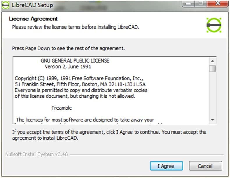Image resolution: width=230 pixels, height=178 pixels.
Task: Click the Preamble heading in the license
Action: [61, 108]
